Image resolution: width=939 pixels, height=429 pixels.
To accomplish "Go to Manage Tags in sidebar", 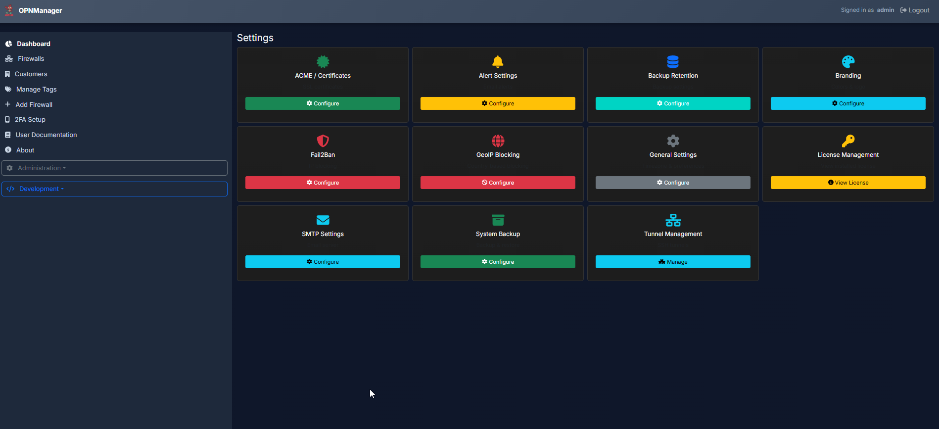I will [36, 90].
